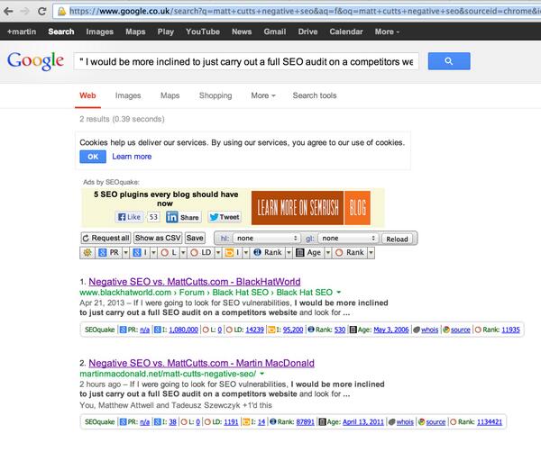Click the SEMrush Rank parameter button
Screen dimensions: 541x452
[350, 252]
